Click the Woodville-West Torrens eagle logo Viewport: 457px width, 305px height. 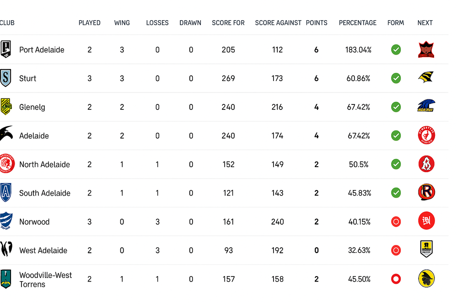(x=5, y=279)
